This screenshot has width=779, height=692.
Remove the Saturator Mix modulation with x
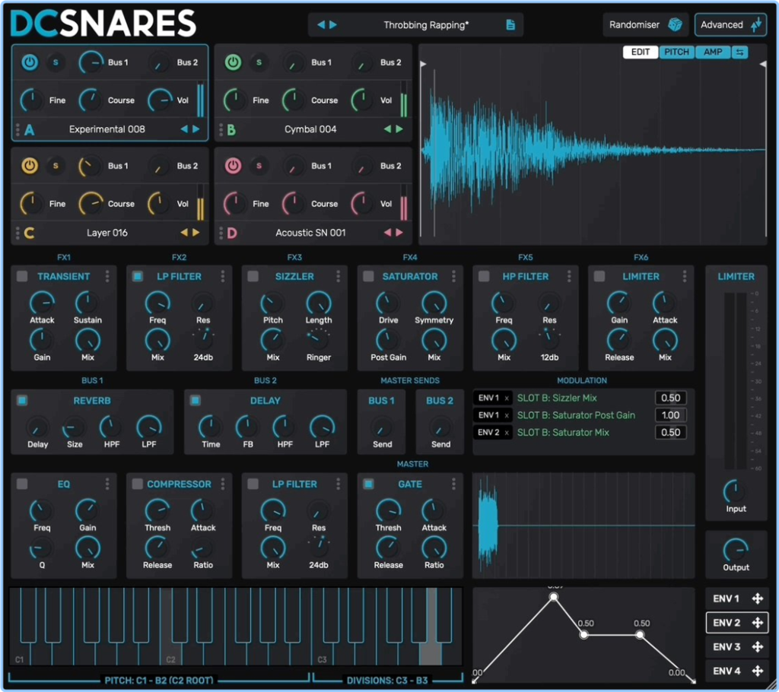[x=507, y=433]
